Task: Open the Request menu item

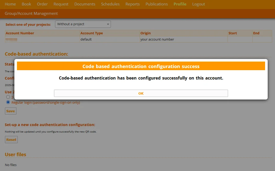Action: pyautogui.click(x=61, y=4)
